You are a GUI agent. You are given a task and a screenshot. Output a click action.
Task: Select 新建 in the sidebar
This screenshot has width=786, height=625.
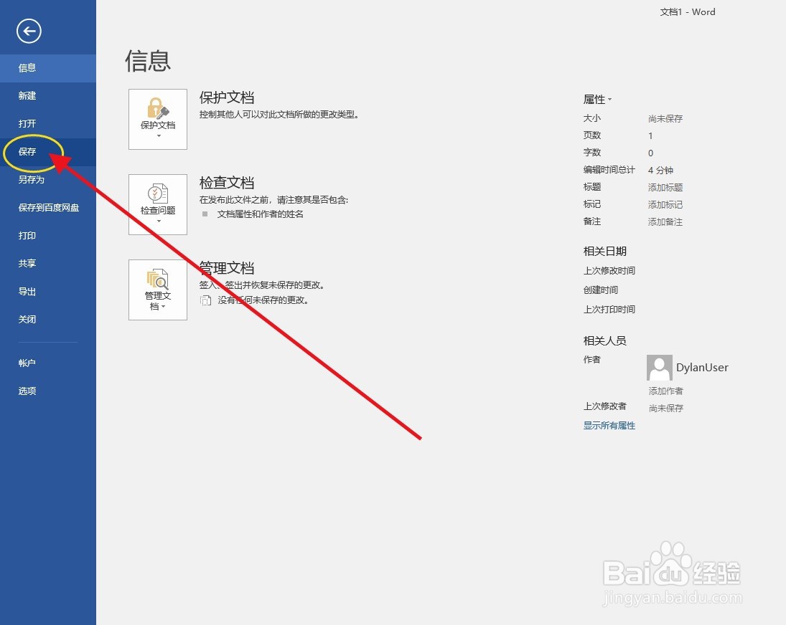(48, 95)
